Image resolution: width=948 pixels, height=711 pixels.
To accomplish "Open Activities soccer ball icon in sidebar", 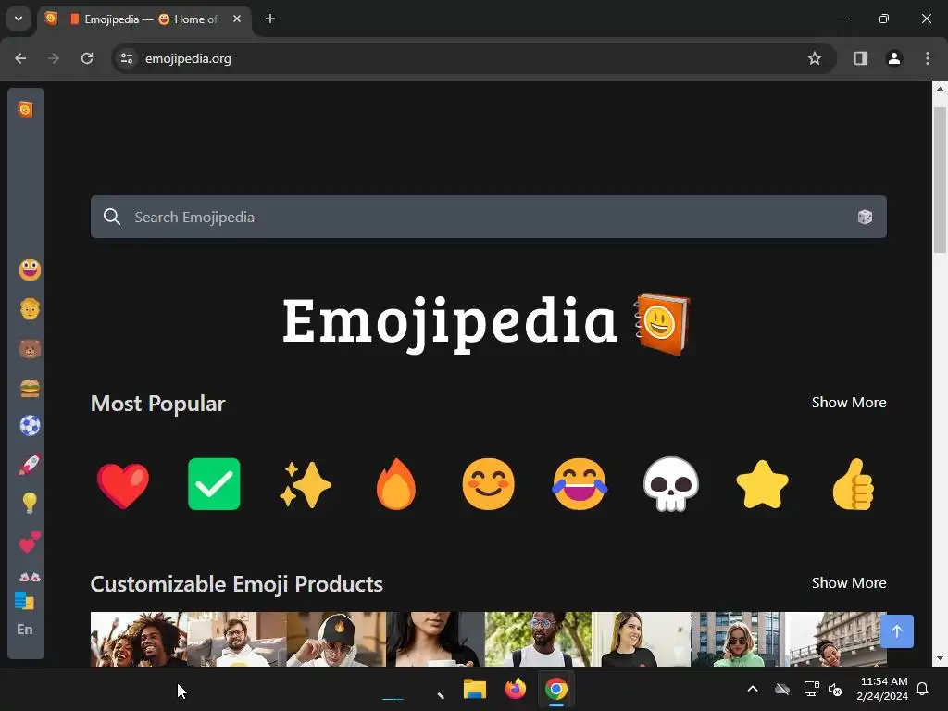I will point(30,426).
